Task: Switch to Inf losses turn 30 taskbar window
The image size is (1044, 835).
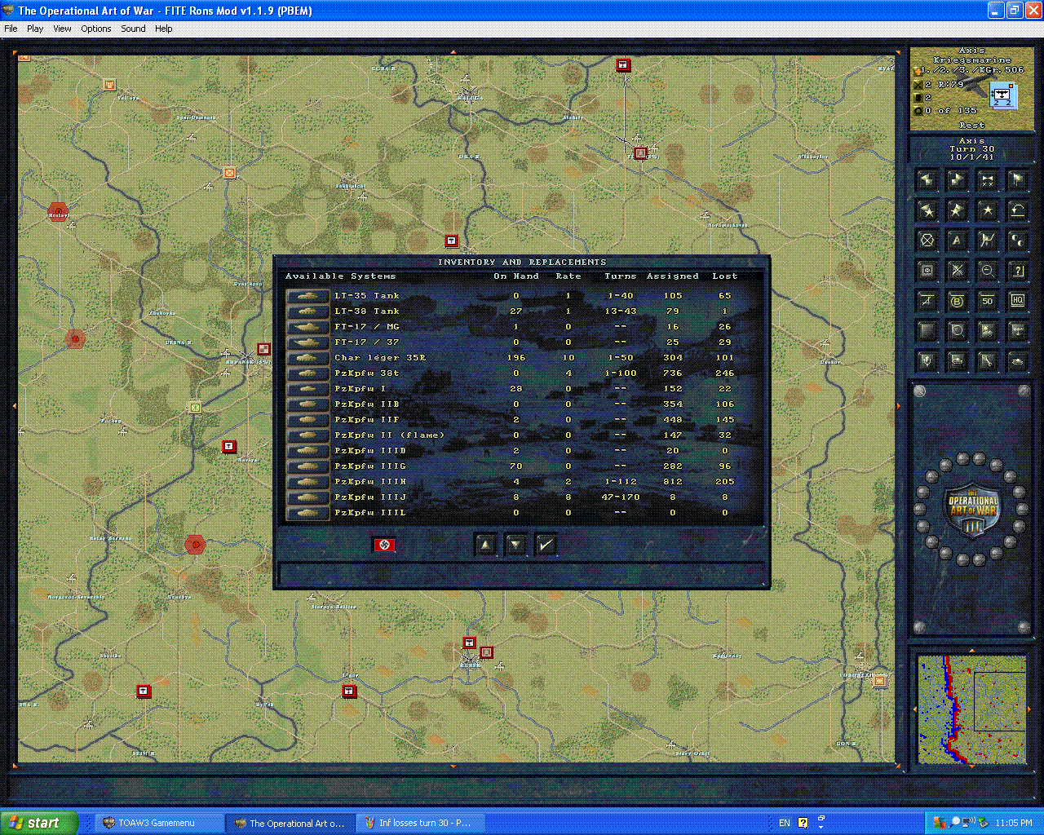Action: point(420,823)
